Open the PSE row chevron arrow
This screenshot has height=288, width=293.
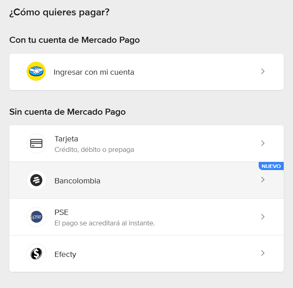pyautogui.click(x=263, y=217)
